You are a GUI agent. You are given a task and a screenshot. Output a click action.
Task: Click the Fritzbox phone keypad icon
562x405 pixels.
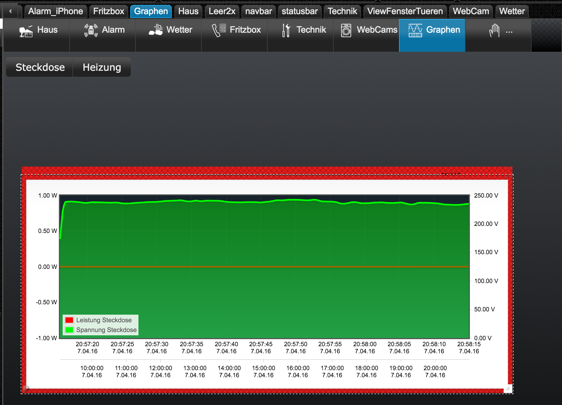[x=219, y=30]
